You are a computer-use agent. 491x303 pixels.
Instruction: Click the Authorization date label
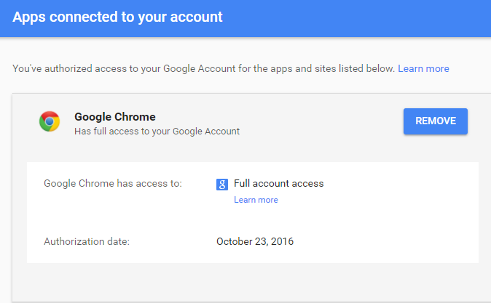point(87,241)
